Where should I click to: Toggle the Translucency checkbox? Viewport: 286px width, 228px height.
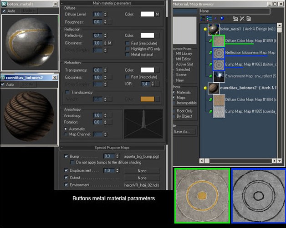pos(66,92)
